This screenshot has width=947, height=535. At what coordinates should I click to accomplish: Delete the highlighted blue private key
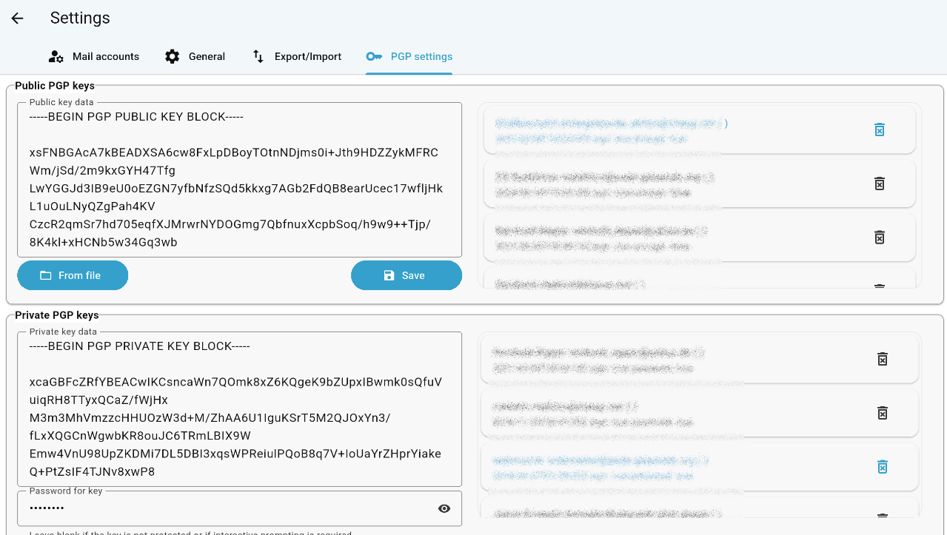click(x=882, y=467)
